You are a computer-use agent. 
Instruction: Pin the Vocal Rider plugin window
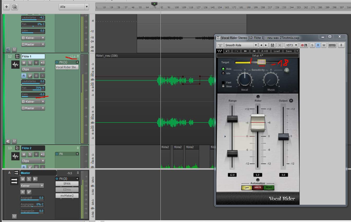click(x=341, y=45)
